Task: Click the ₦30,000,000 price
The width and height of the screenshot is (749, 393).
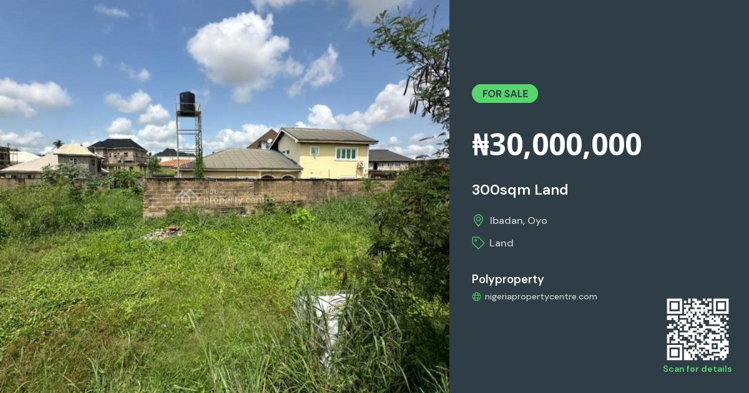Action: [x=557, y=145]
